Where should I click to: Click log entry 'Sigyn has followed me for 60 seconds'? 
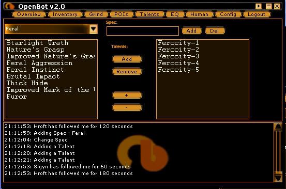pos(67,167)
